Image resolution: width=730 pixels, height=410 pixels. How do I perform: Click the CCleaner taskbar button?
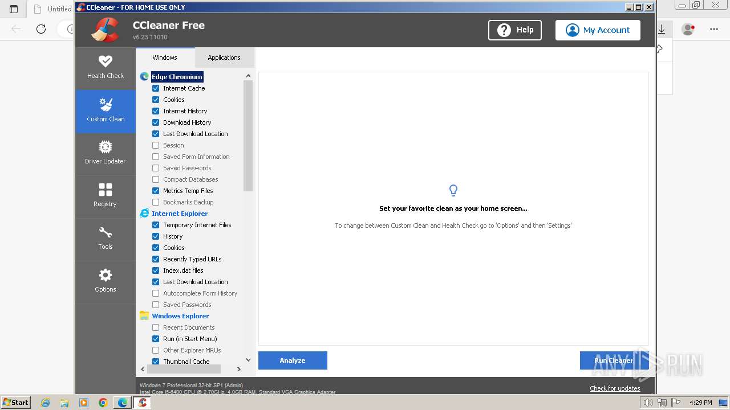pos(143,403)
